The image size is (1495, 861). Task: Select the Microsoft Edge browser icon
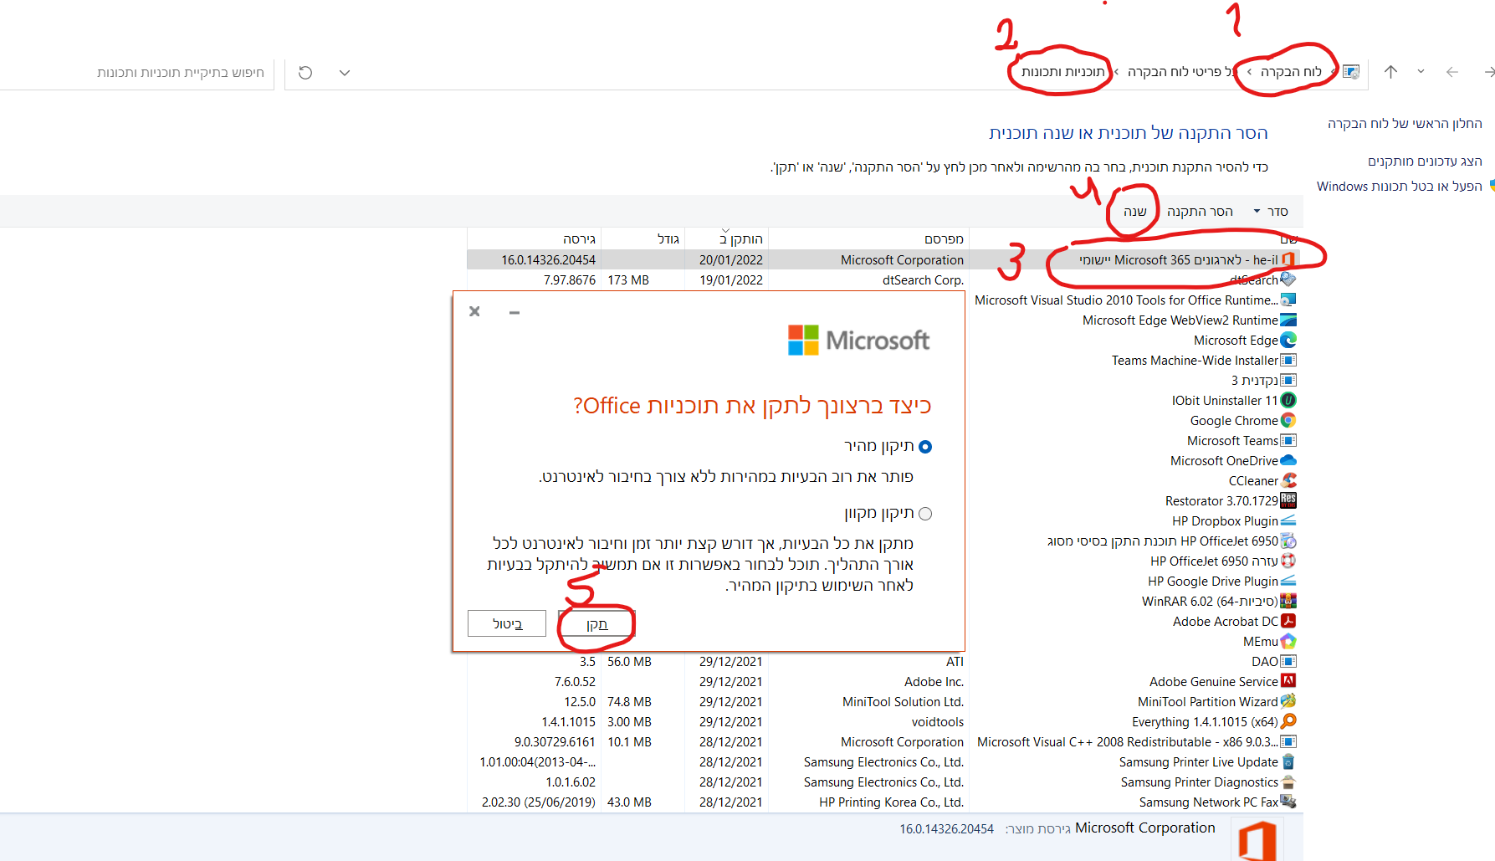pos(1288,340)
